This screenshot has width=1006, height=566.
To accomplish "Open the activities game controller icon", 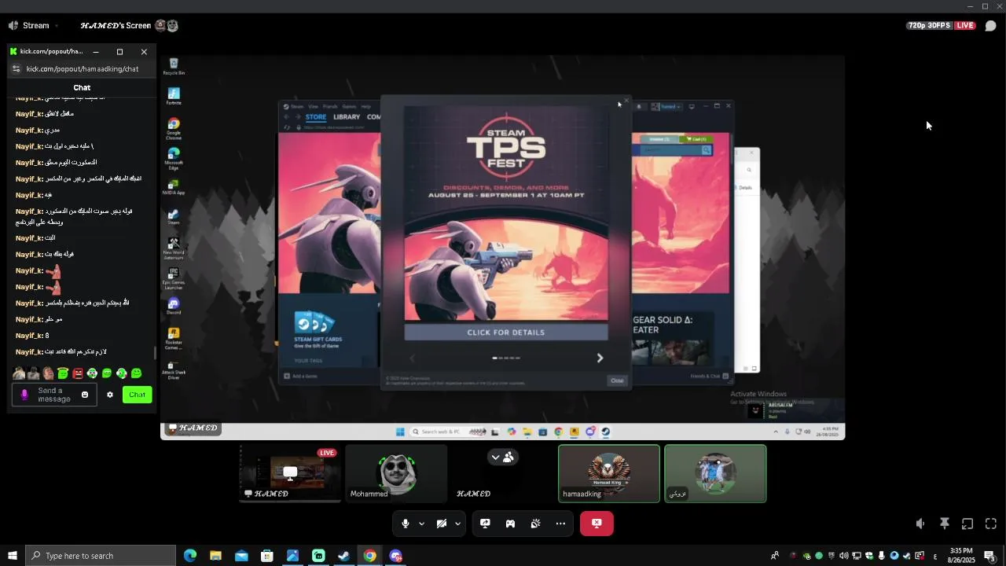I will [510, 524].
